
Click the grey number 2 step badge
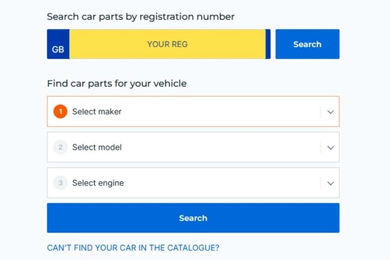coord(60,147)
